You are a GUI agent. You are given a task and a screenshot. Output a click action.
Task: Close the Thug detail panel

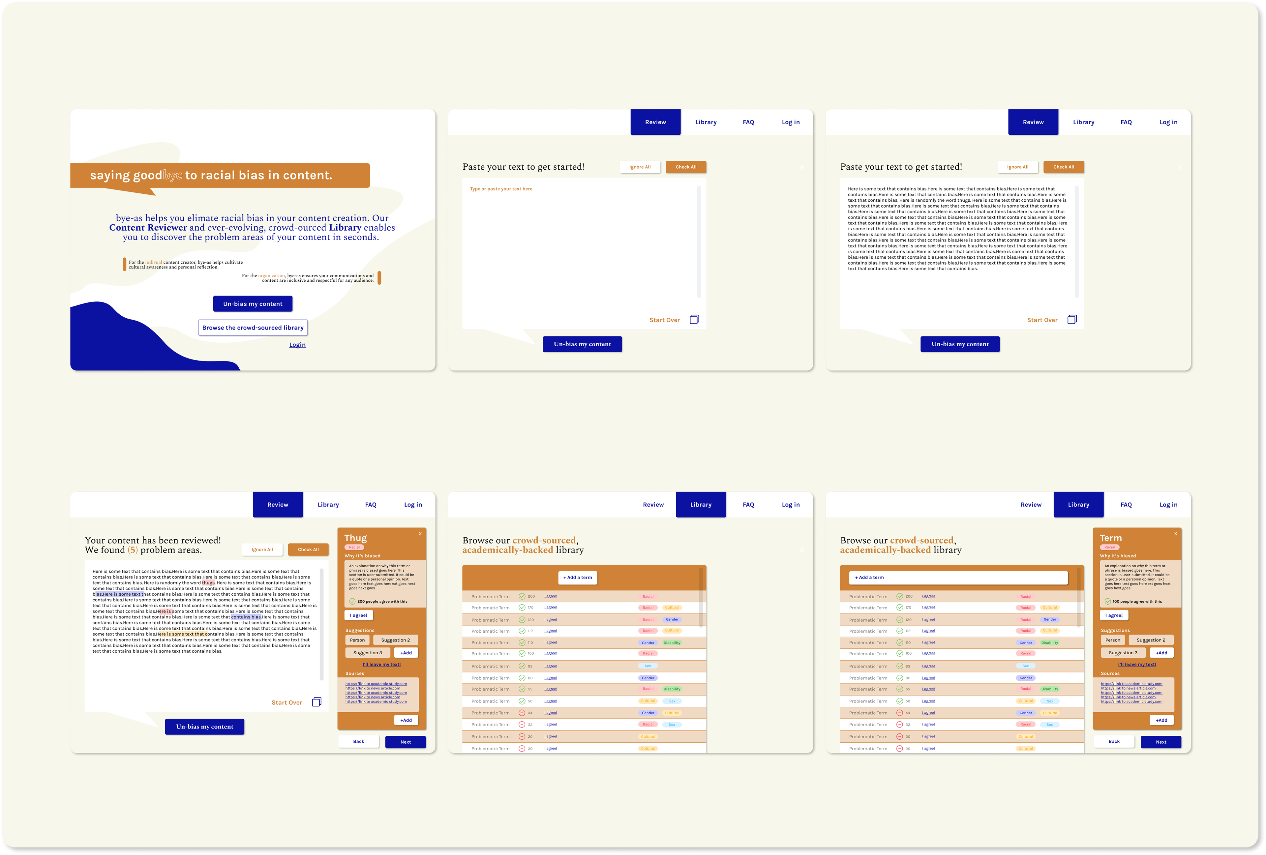(420, 534)
